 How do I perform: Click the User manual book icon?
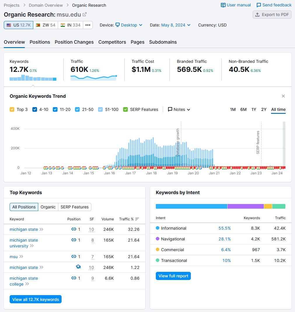point(223,5)
